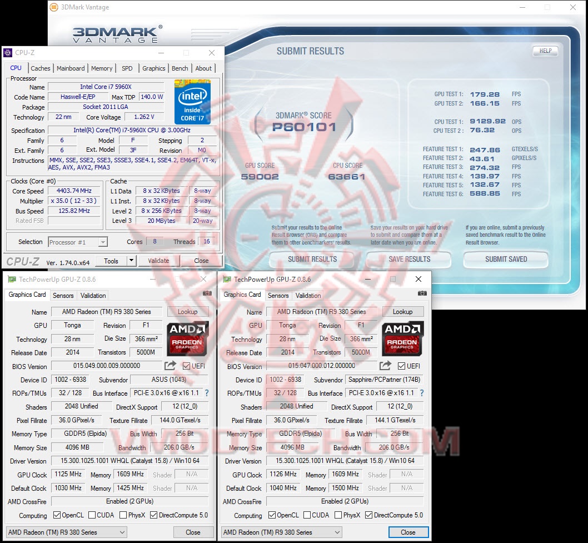588x543 pixels.
Task: Click Tools button in CPU-Z
Action: point(111,261)
